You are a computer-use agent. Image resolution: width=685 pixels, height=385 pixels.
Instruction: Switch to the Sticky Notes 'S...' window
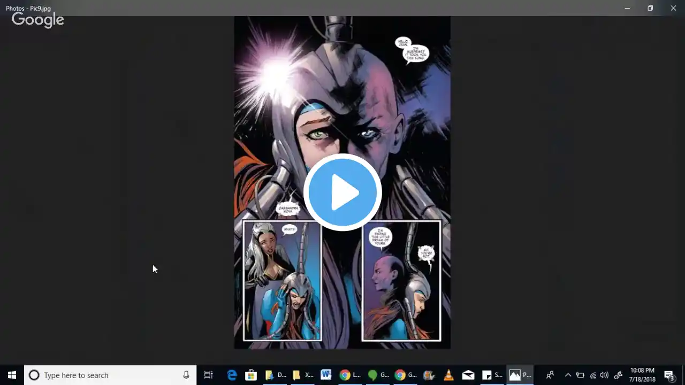tap(492, 375)
